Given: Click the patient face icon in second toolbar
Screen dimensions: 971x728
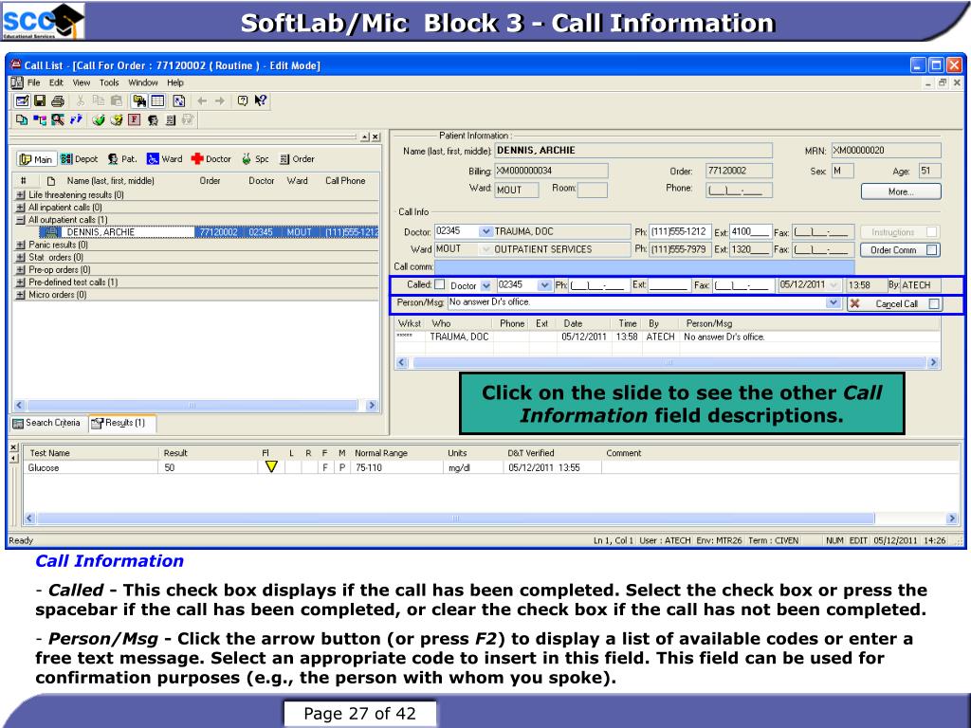Looking at the screenshot, I should 153,120.
